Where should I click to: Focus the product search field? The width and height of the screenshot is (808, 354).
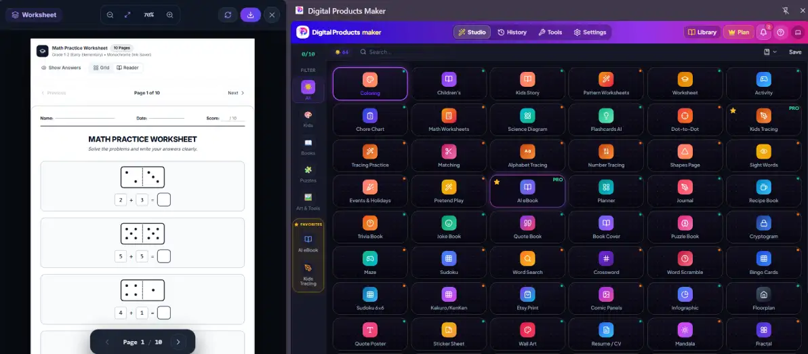pyautogui.click(x=557, y=52)
